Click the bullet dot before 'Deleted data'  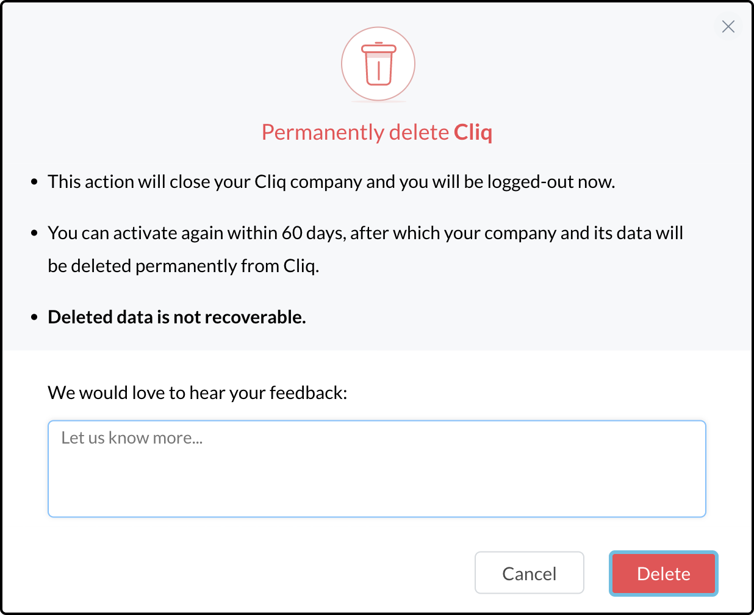click(34, 317)
